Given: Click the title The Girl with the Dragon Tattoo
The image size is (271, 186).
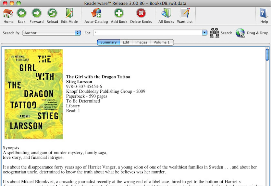Looking at the screenshot, I should (98, 77).
